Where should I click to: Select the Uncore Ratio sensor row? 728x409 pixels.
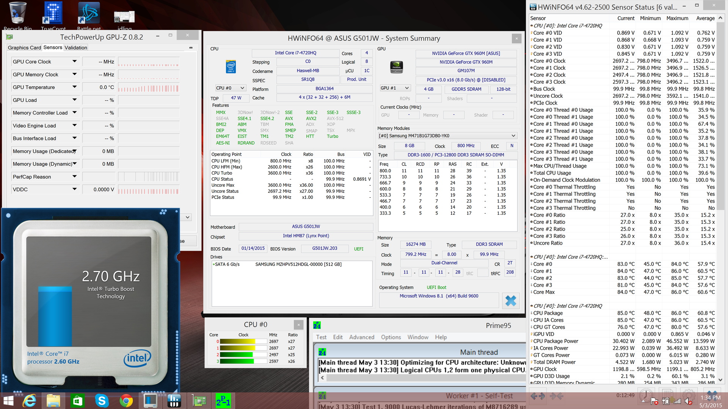coord(623,243)
